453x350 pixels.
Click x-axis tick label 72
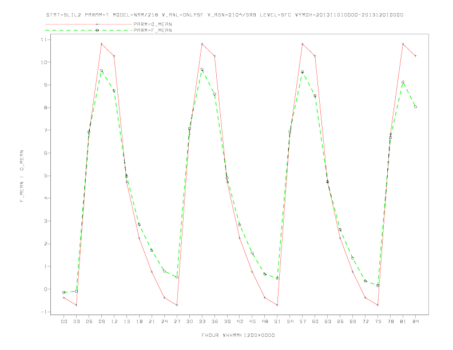coord(365,321)
